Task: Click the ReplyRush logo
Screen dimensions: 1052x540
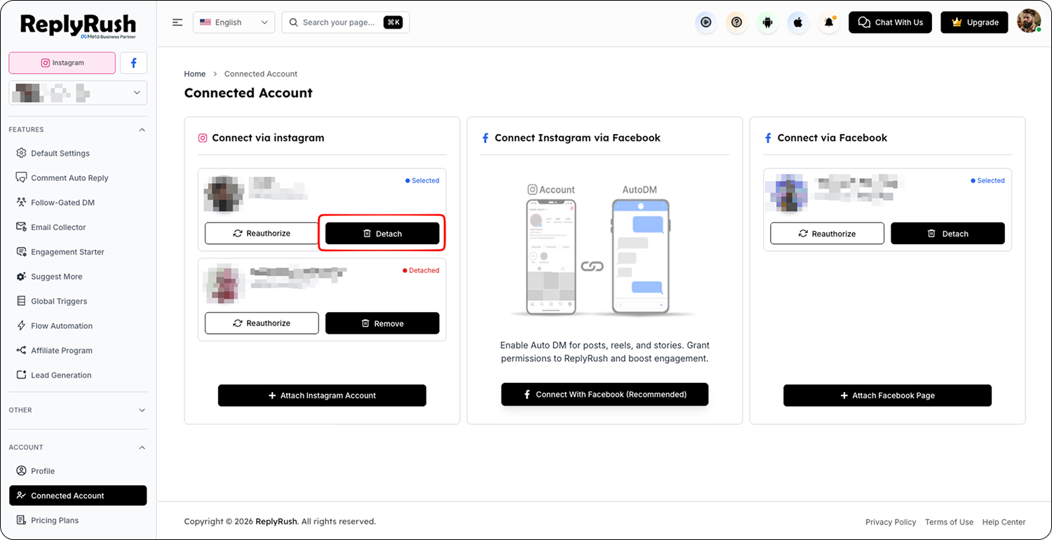Action: click(78, 25)
